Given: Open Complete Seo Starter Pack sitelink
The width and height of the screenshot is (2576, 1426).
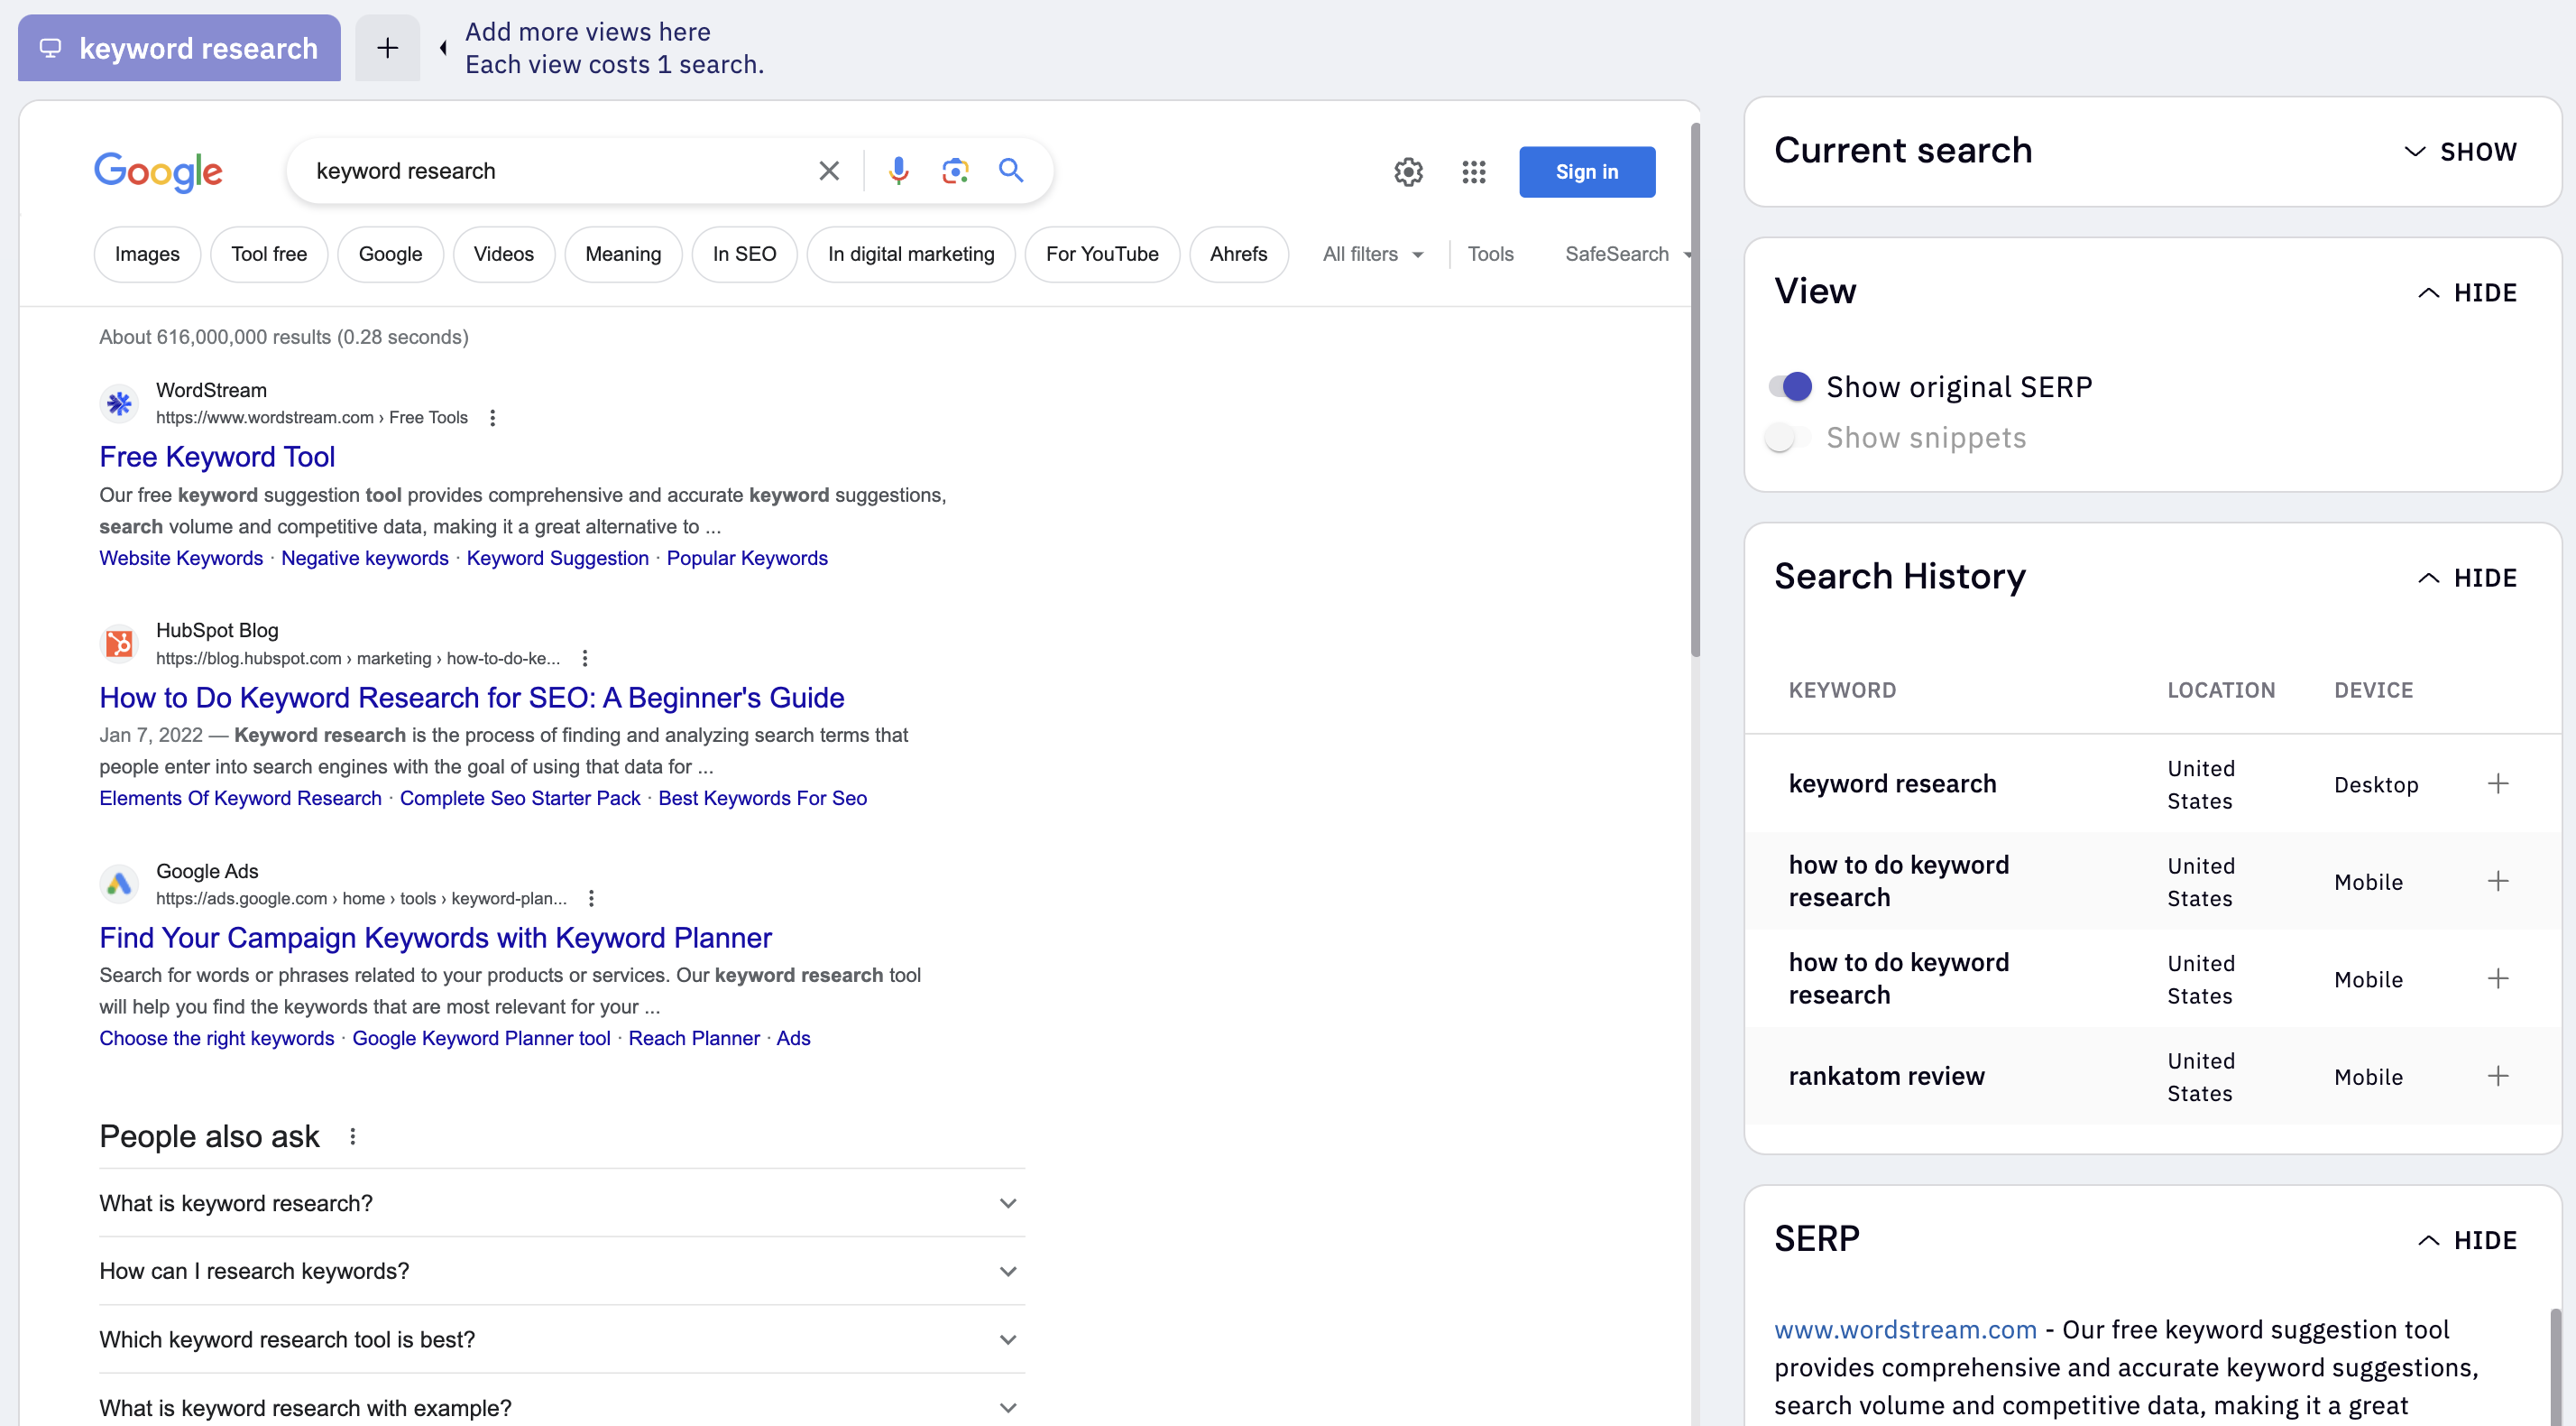Looking at the screenshot, I should 520,799.
